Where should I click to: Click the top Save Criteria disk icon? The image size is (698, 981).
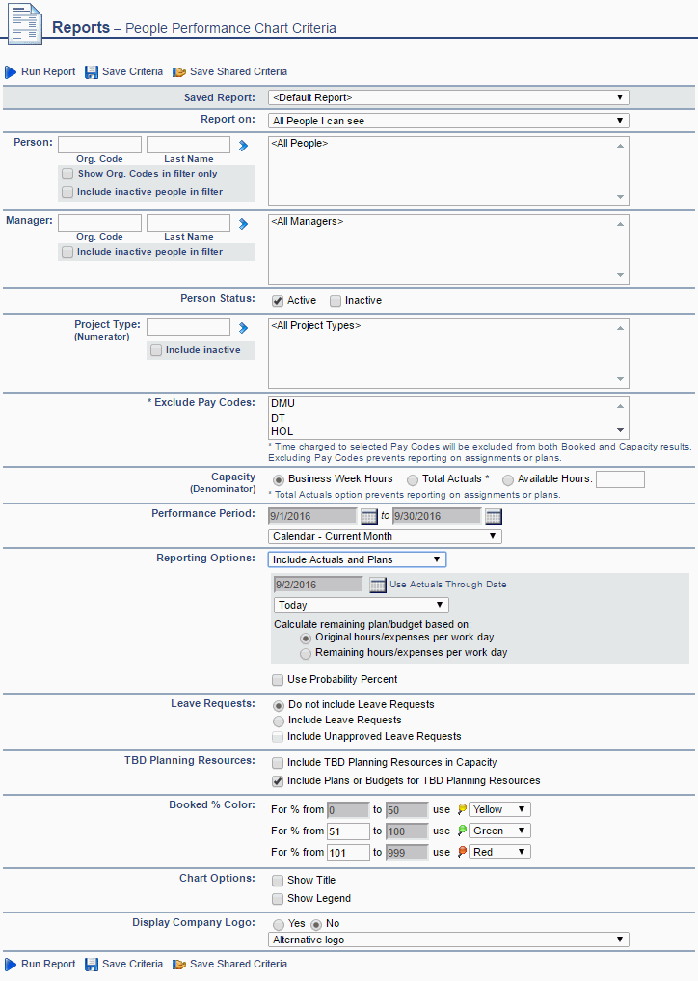pyautogui.click(x=92, y=72)
